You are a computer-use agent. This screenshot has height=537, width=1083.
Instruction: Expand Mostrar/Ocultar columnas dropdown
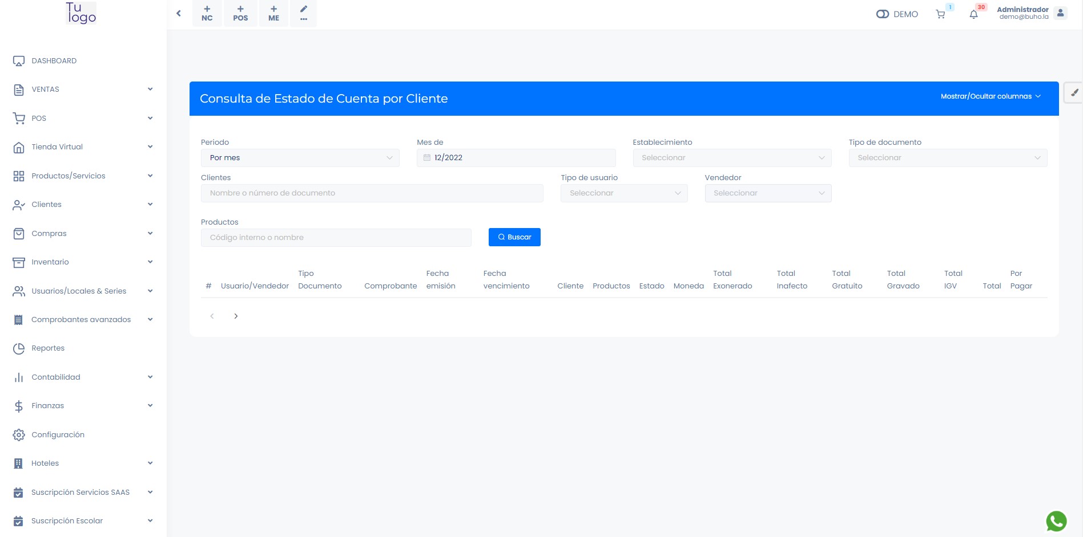[x=990, y=96]
